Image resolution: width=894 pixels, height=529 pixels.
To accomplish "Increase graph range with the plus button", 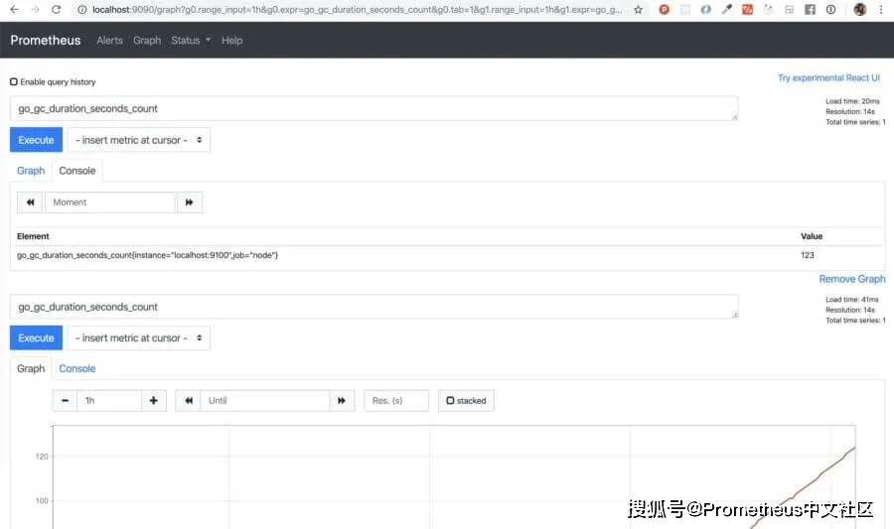I will (x=154, y=401).
